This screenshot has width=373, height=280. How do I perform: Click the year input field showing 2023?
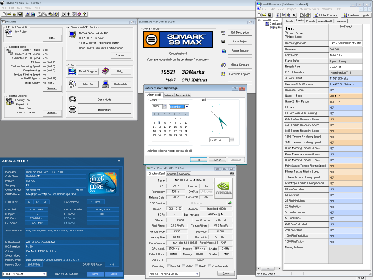point(157,107)
